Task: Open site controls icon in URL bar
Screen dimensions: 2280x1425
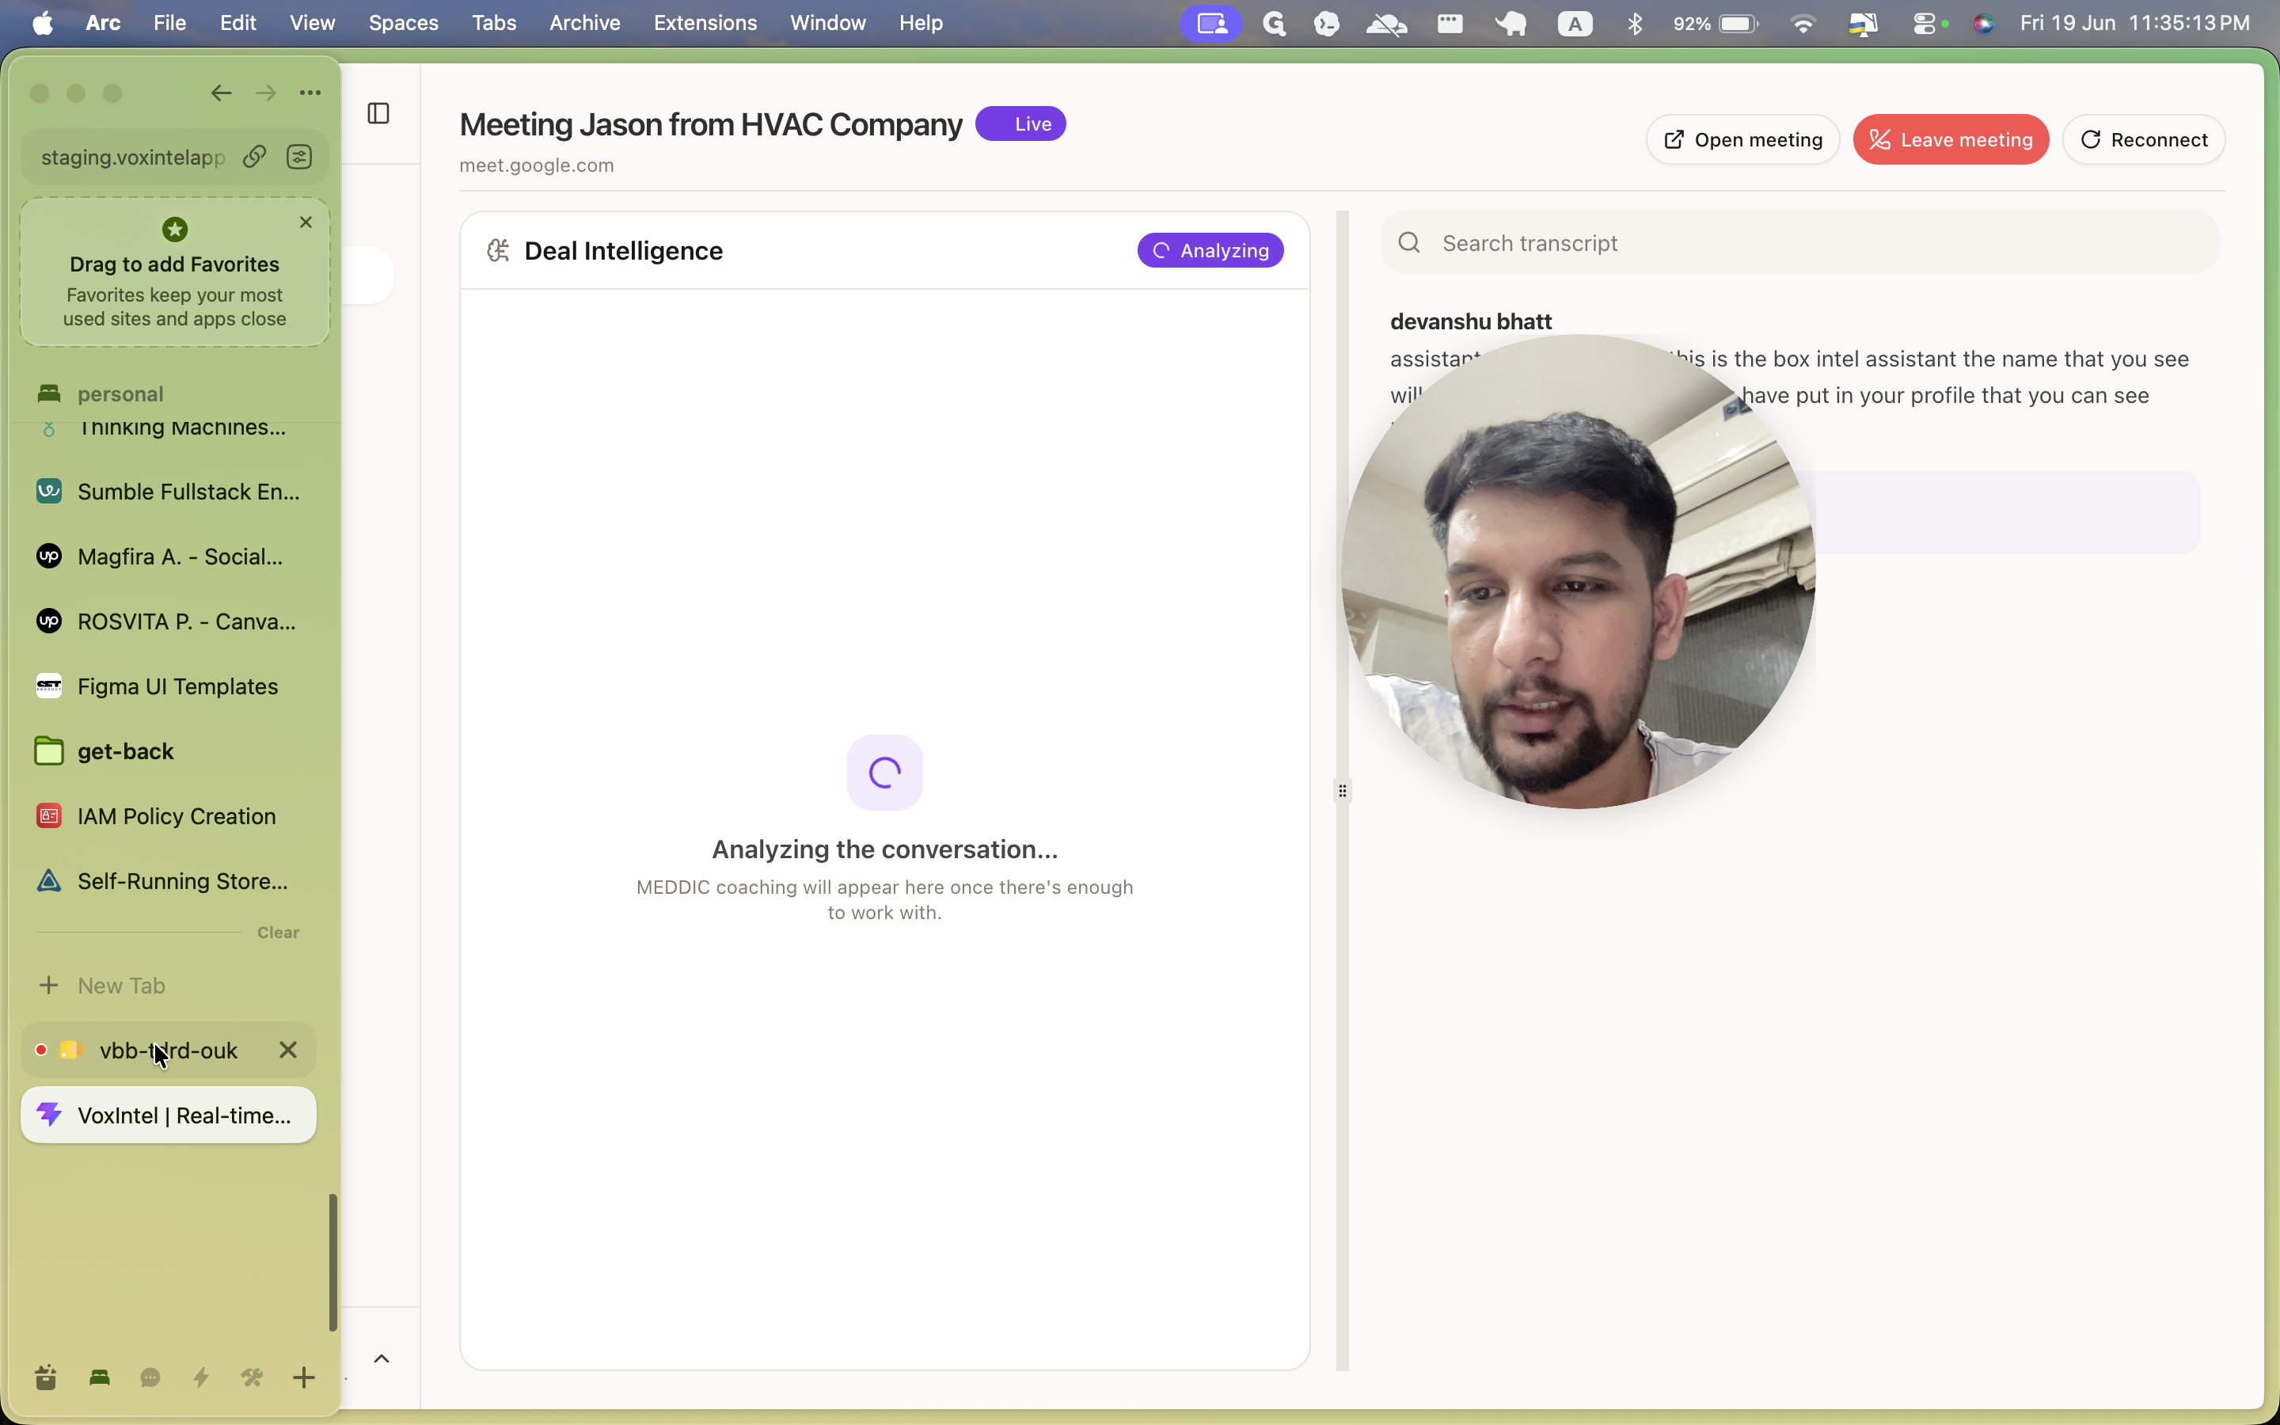Action: [299, 157]
